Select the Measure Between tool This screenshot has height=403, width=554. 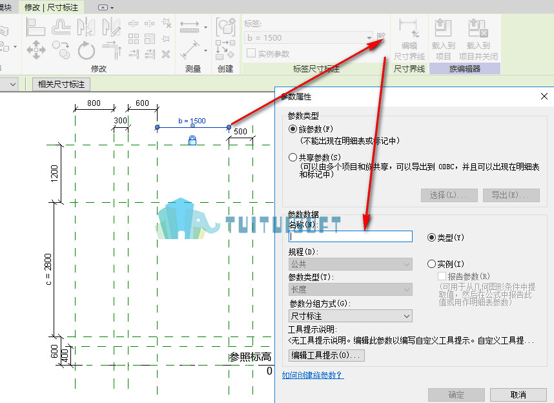point(190,27)
